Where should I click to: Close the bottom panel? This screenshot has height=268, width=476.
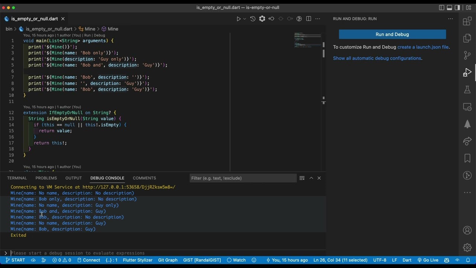coord(319,178)
